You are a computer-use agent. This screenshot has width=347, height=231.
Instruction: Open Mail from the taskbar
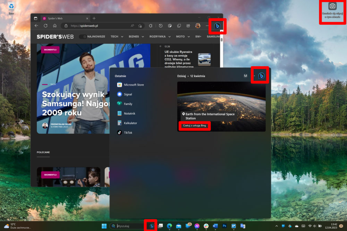(x=179, y=226)
